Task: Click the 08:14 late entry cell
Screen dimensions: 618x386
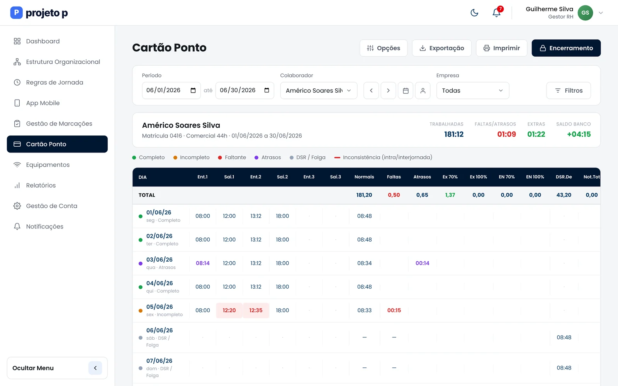Action: click(203, 263)
